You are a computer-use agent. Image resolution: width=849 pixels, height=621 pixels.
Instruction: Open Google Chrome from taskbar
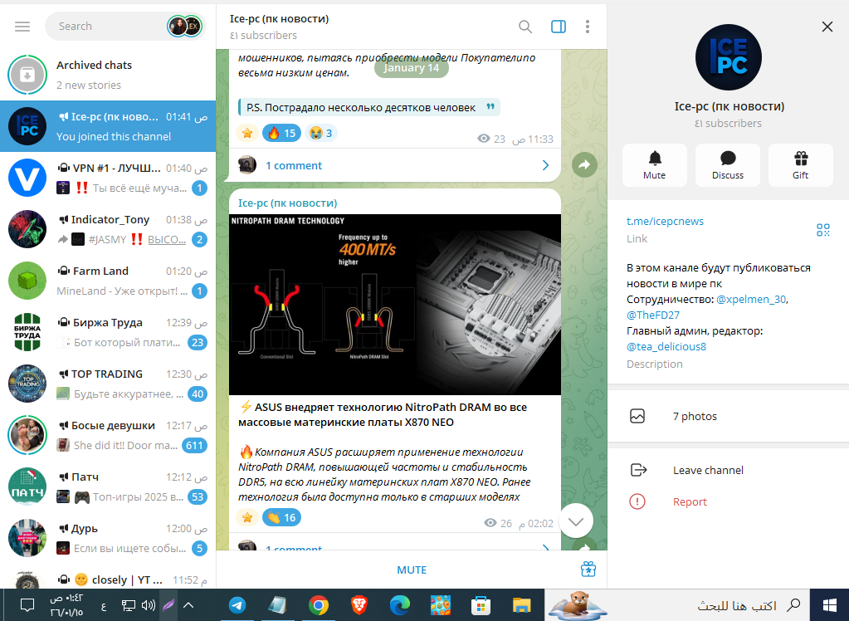point(319,605)
